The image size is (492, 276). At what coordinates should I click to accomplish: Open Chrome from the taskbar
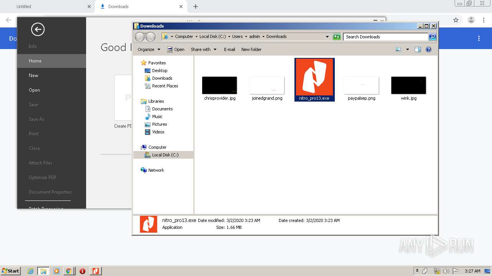click(x=68, y=271)
